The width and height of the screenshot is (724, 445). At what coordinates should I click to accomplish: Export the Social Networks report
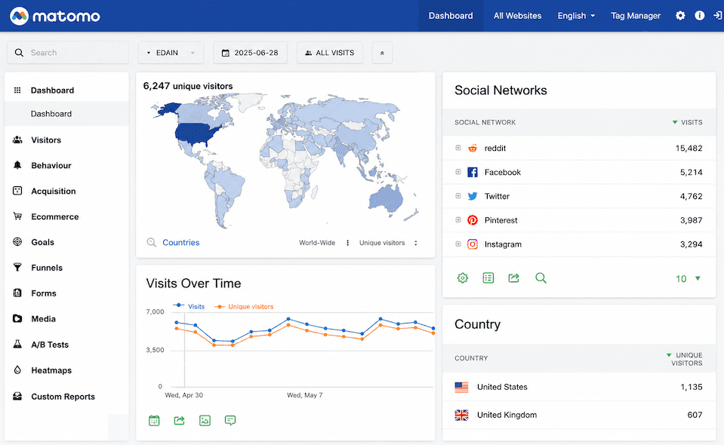click(514, 278)
